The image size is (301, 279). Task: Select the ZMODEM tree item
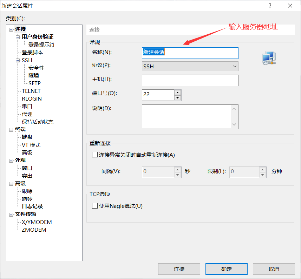click(x=34, y=230)
